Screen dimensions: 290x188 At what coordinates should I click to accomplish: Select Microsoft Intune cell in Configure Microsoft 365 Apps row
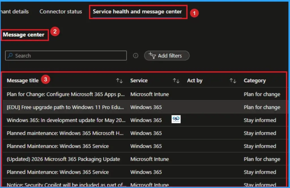[150, 94]
